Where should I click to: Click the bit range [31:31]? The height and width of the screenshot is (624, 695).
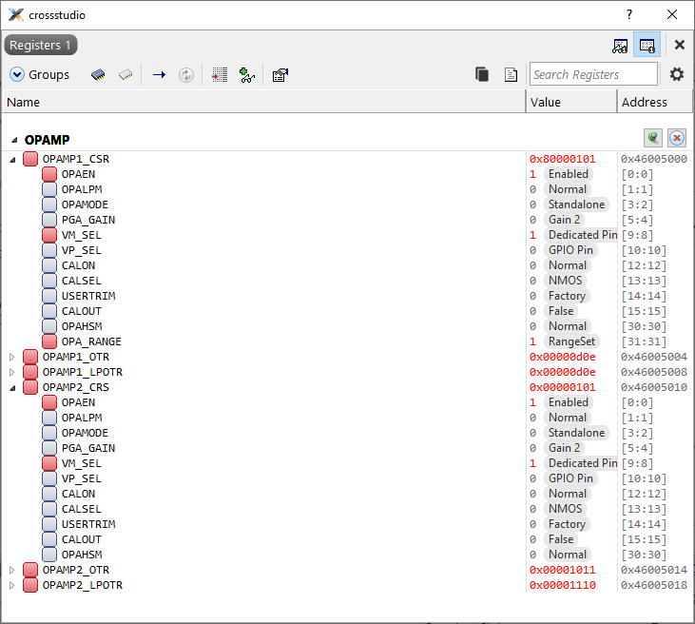pyautogui.click(x=644, y=341)
